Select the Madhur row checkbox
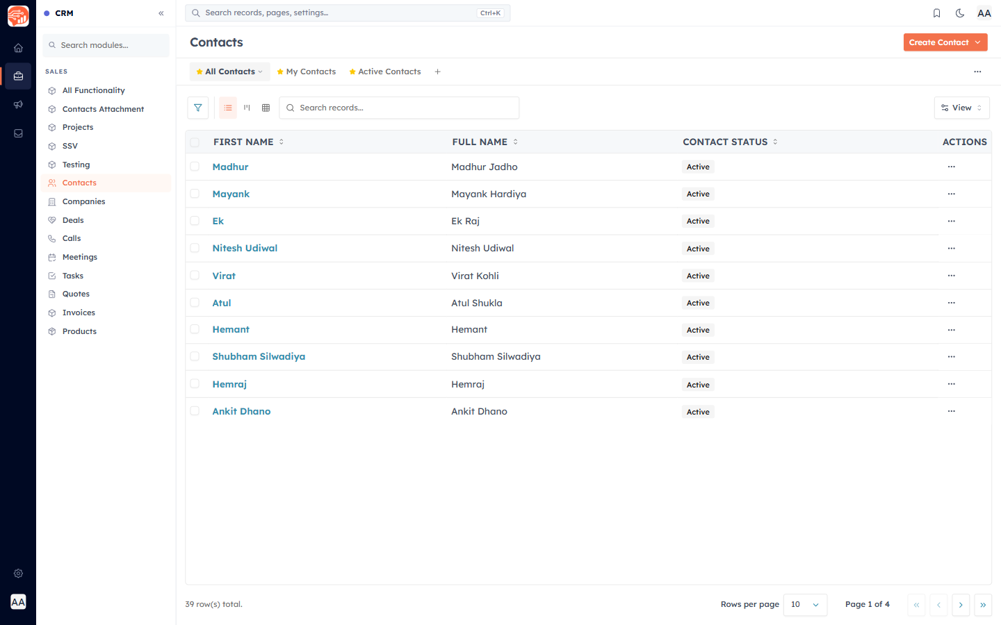Image resolution: width=1001 pixels, height=625 pixels. pos(195,167)
